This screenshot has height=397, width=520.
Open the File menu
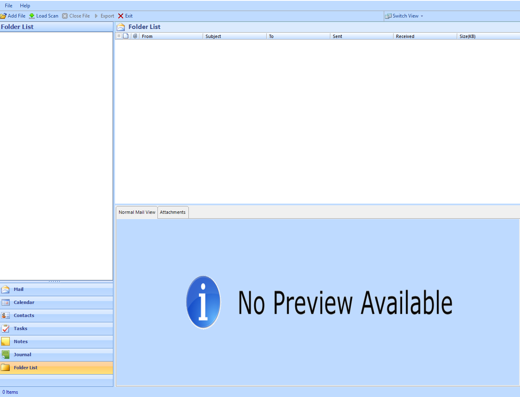pos(9,6)
